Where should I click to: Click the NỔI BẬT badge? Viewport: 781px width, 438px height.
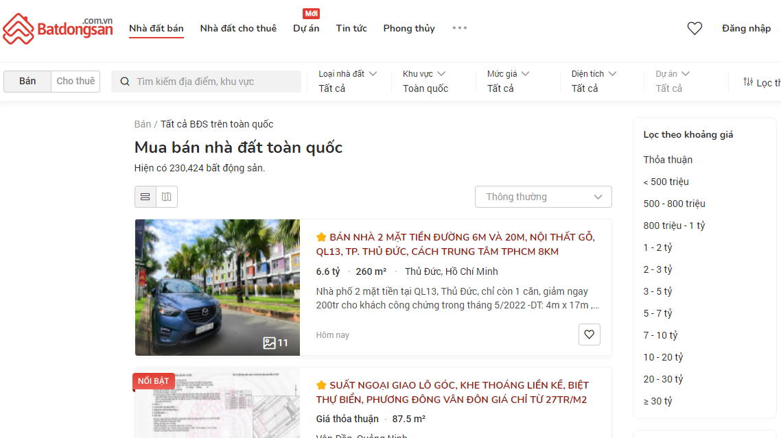pos(154,380)
